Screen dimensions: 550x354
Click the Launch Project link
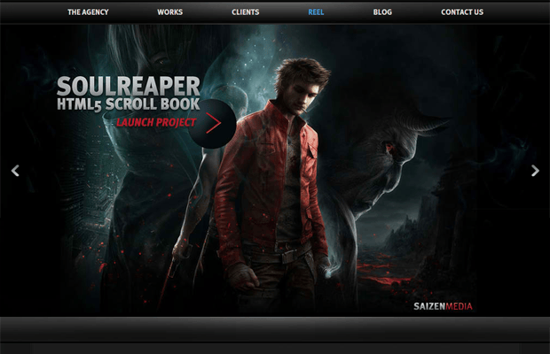pyautogui.click(x=156, y=122)
